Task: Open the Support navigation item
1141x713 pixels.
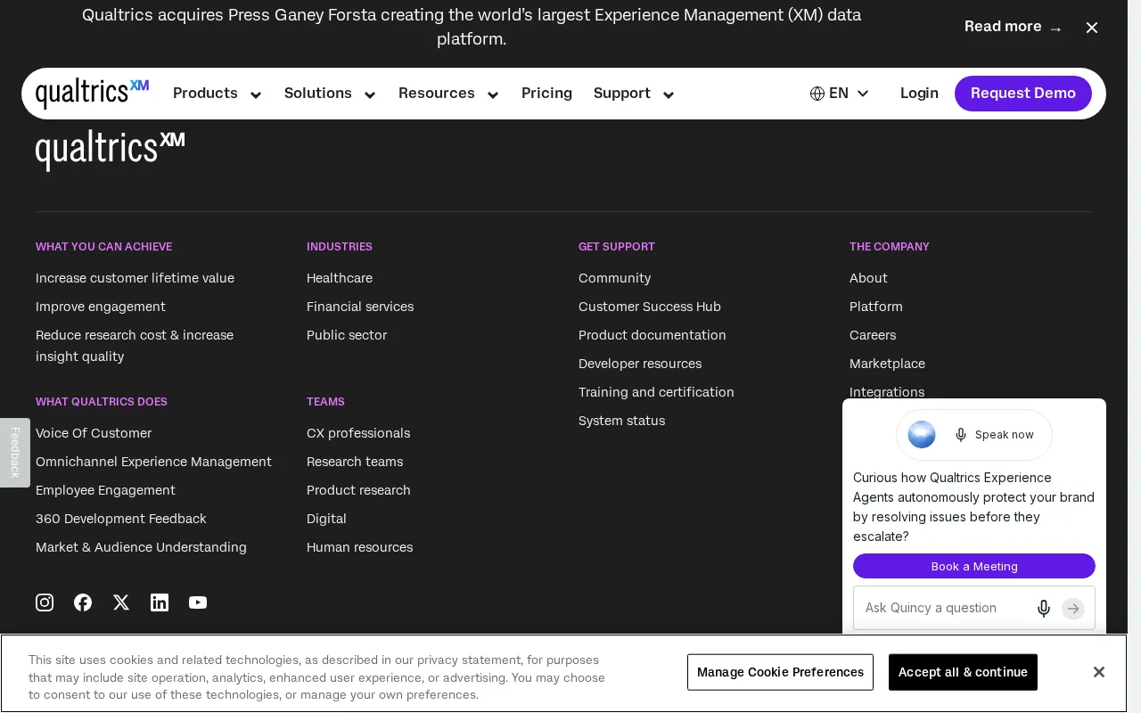Action: [x=622, y=94]
